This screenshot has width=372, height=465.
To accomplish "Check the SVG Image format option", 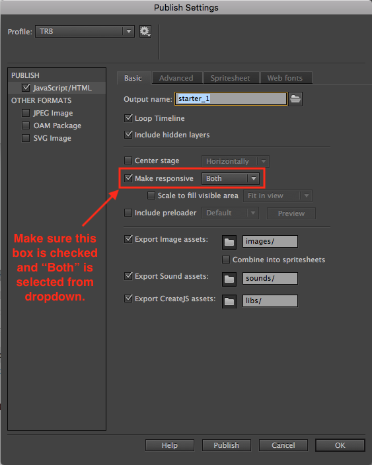I will 26,138.
